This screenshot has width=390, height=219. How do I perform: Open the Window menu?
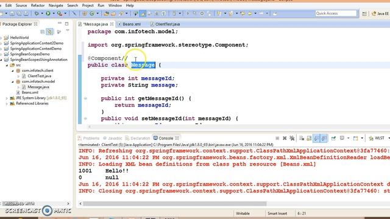[115, 5]
